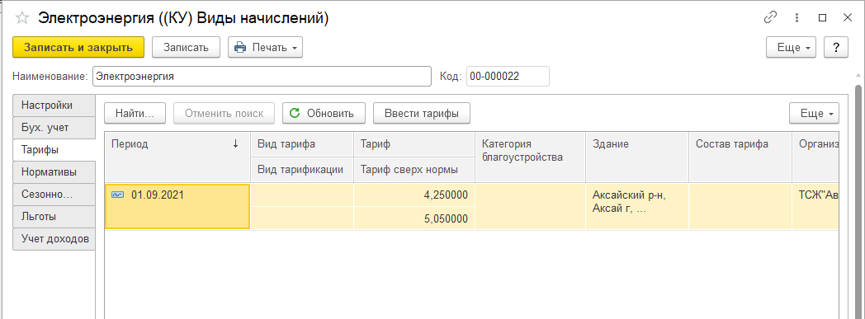Sort by the Период column arrow
This screenshot has width=865, height=319.
235,144
